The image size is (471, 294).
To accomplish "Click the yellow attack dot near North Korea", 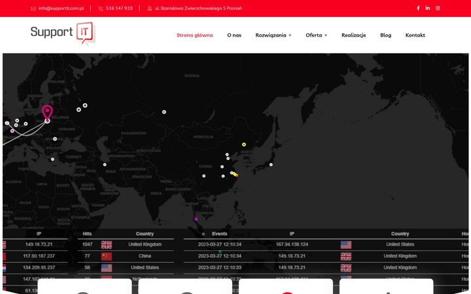I will 244,144.
